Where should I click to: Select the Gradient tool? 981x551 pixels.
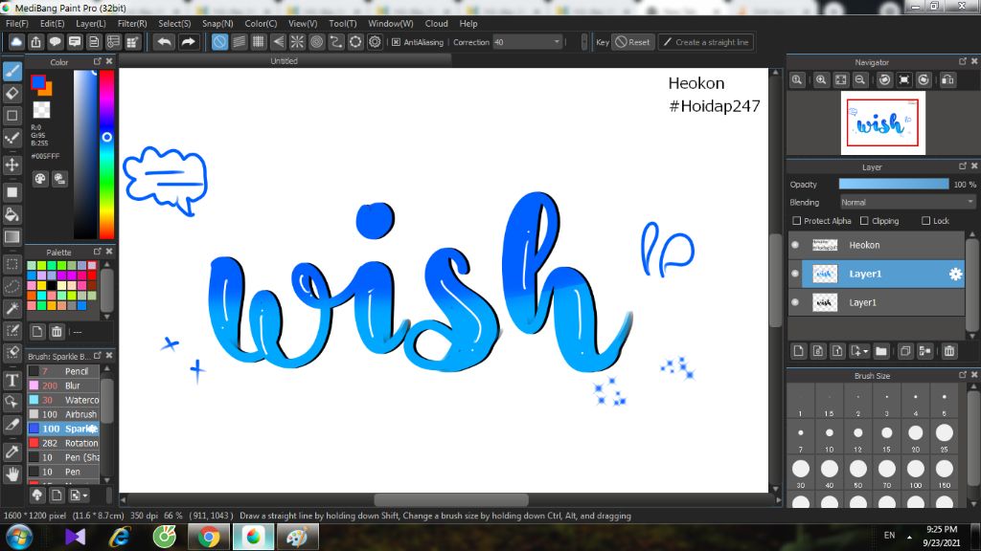[11, 237]
